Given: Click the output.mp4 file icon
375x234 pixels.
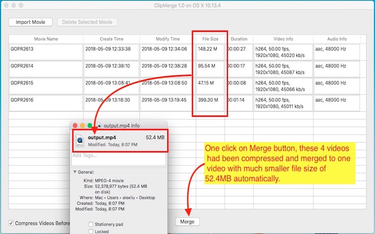Looking at the screenshot, I should 80,141.
